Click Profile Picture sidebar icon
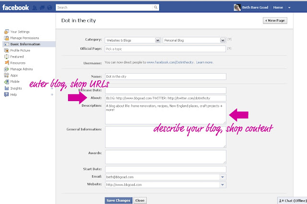307x204 pixels. pyautogui.click(x=6, y=50)
